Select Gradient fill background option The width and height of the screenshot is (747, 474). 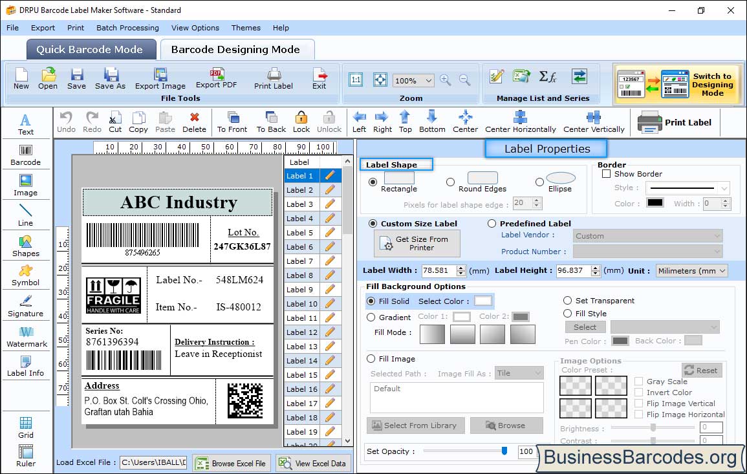pos(371,318)
